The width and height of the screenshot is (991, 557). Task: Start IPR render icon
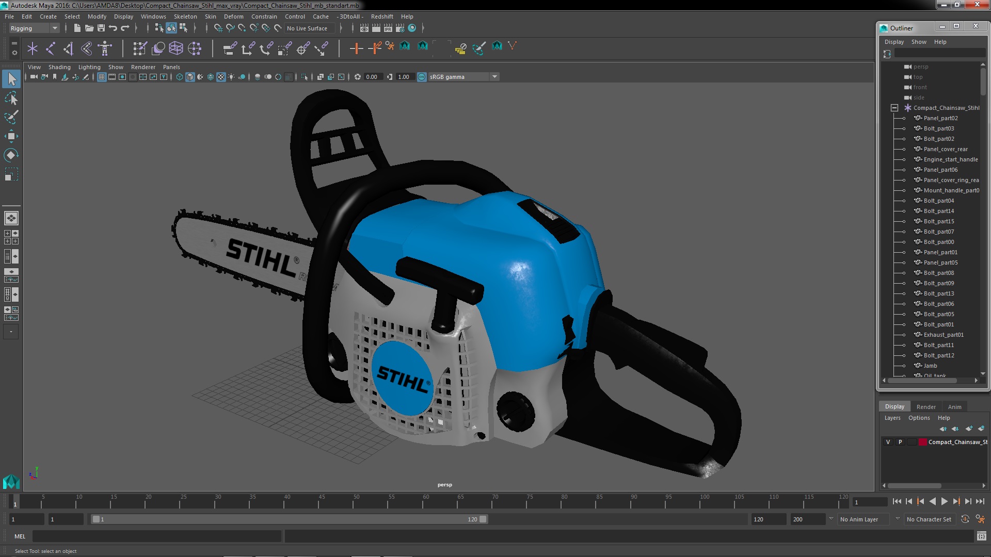tap(388, 28)
